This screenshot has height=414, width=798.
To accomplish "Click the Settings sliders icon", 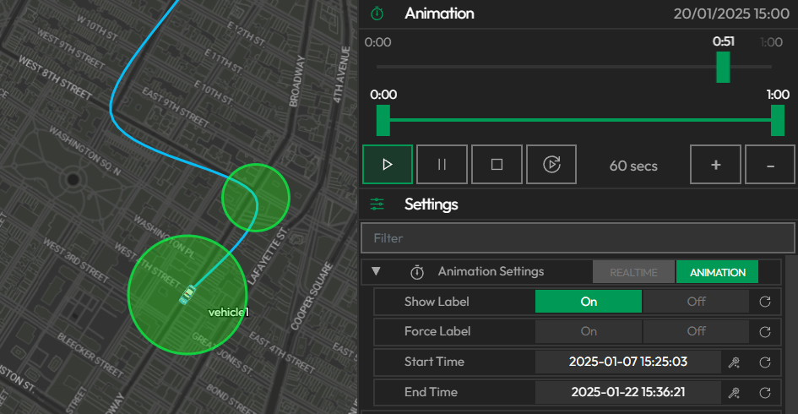I will pos(377,204).
